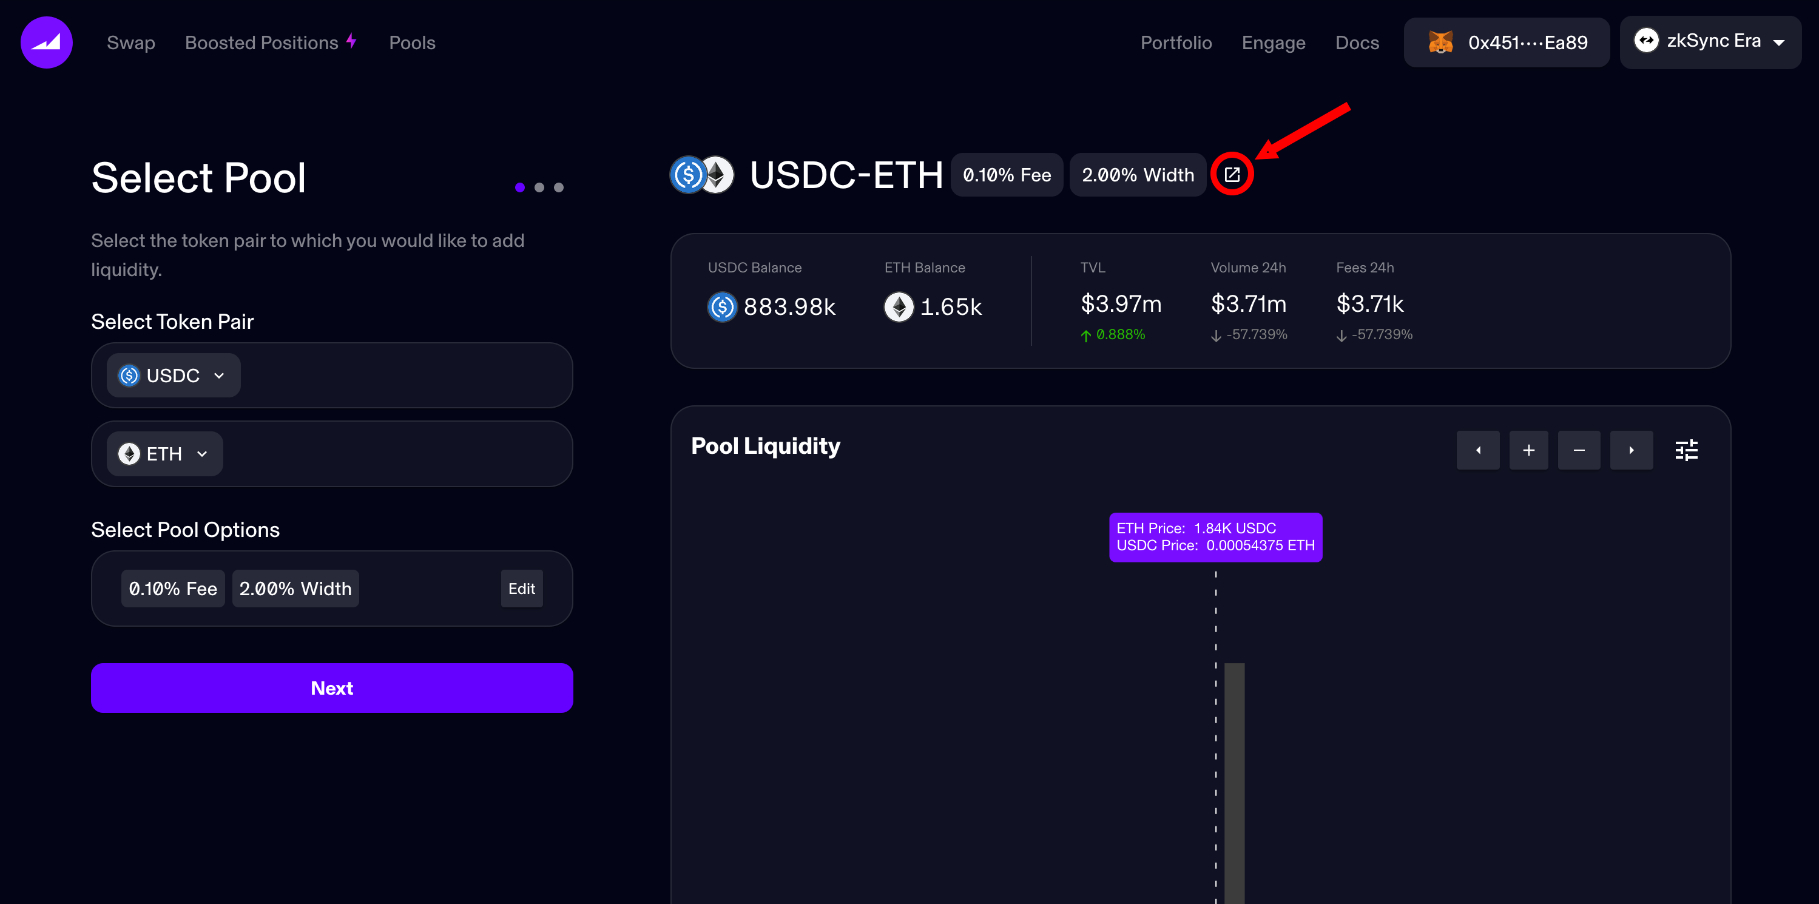1819x904 pixels.
Task: Expand the ETH token dropdown
Action: pyautogui.click(x=164, y=453)
